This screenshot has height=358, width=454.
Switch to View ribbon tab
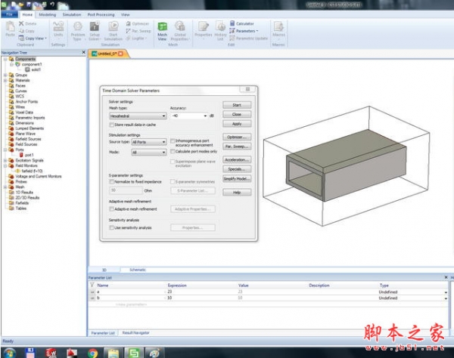pos(126,14)
